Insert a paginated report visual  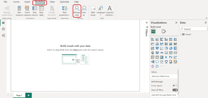(x=171, y=62)
